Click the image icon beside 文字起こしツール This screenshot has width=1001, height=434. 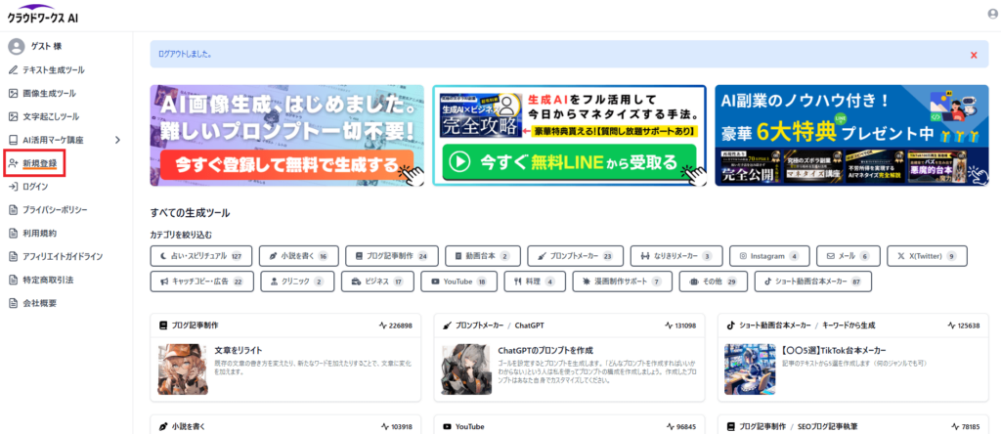click(x=13, y=116)
